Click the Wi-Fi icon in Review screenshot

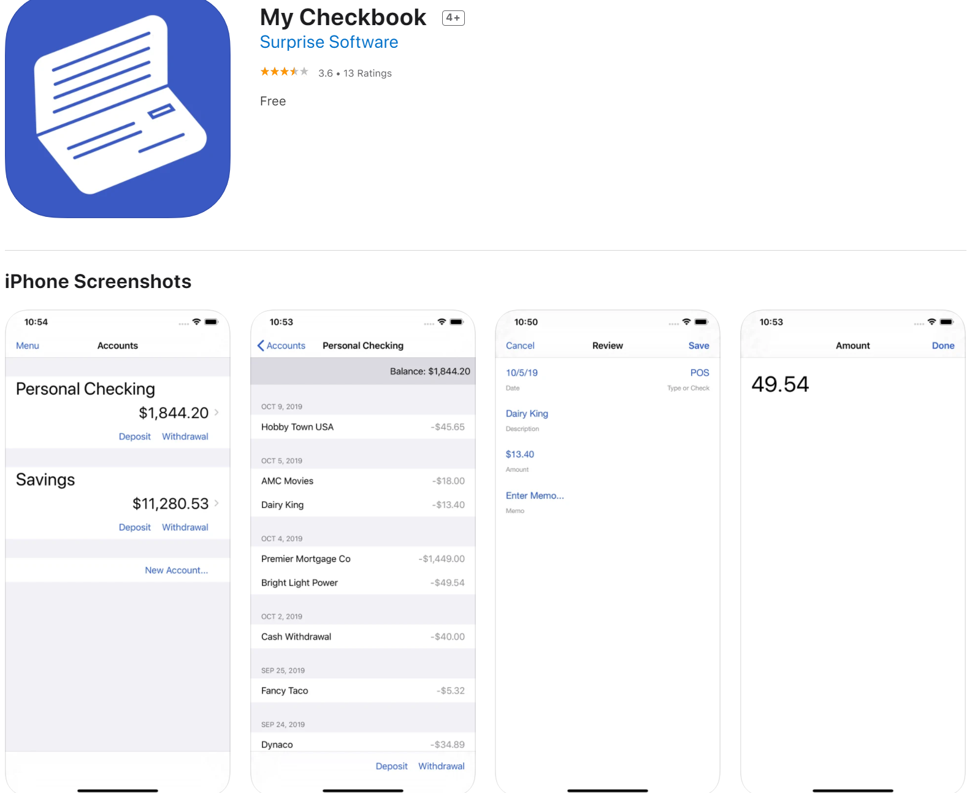(686, 322)
